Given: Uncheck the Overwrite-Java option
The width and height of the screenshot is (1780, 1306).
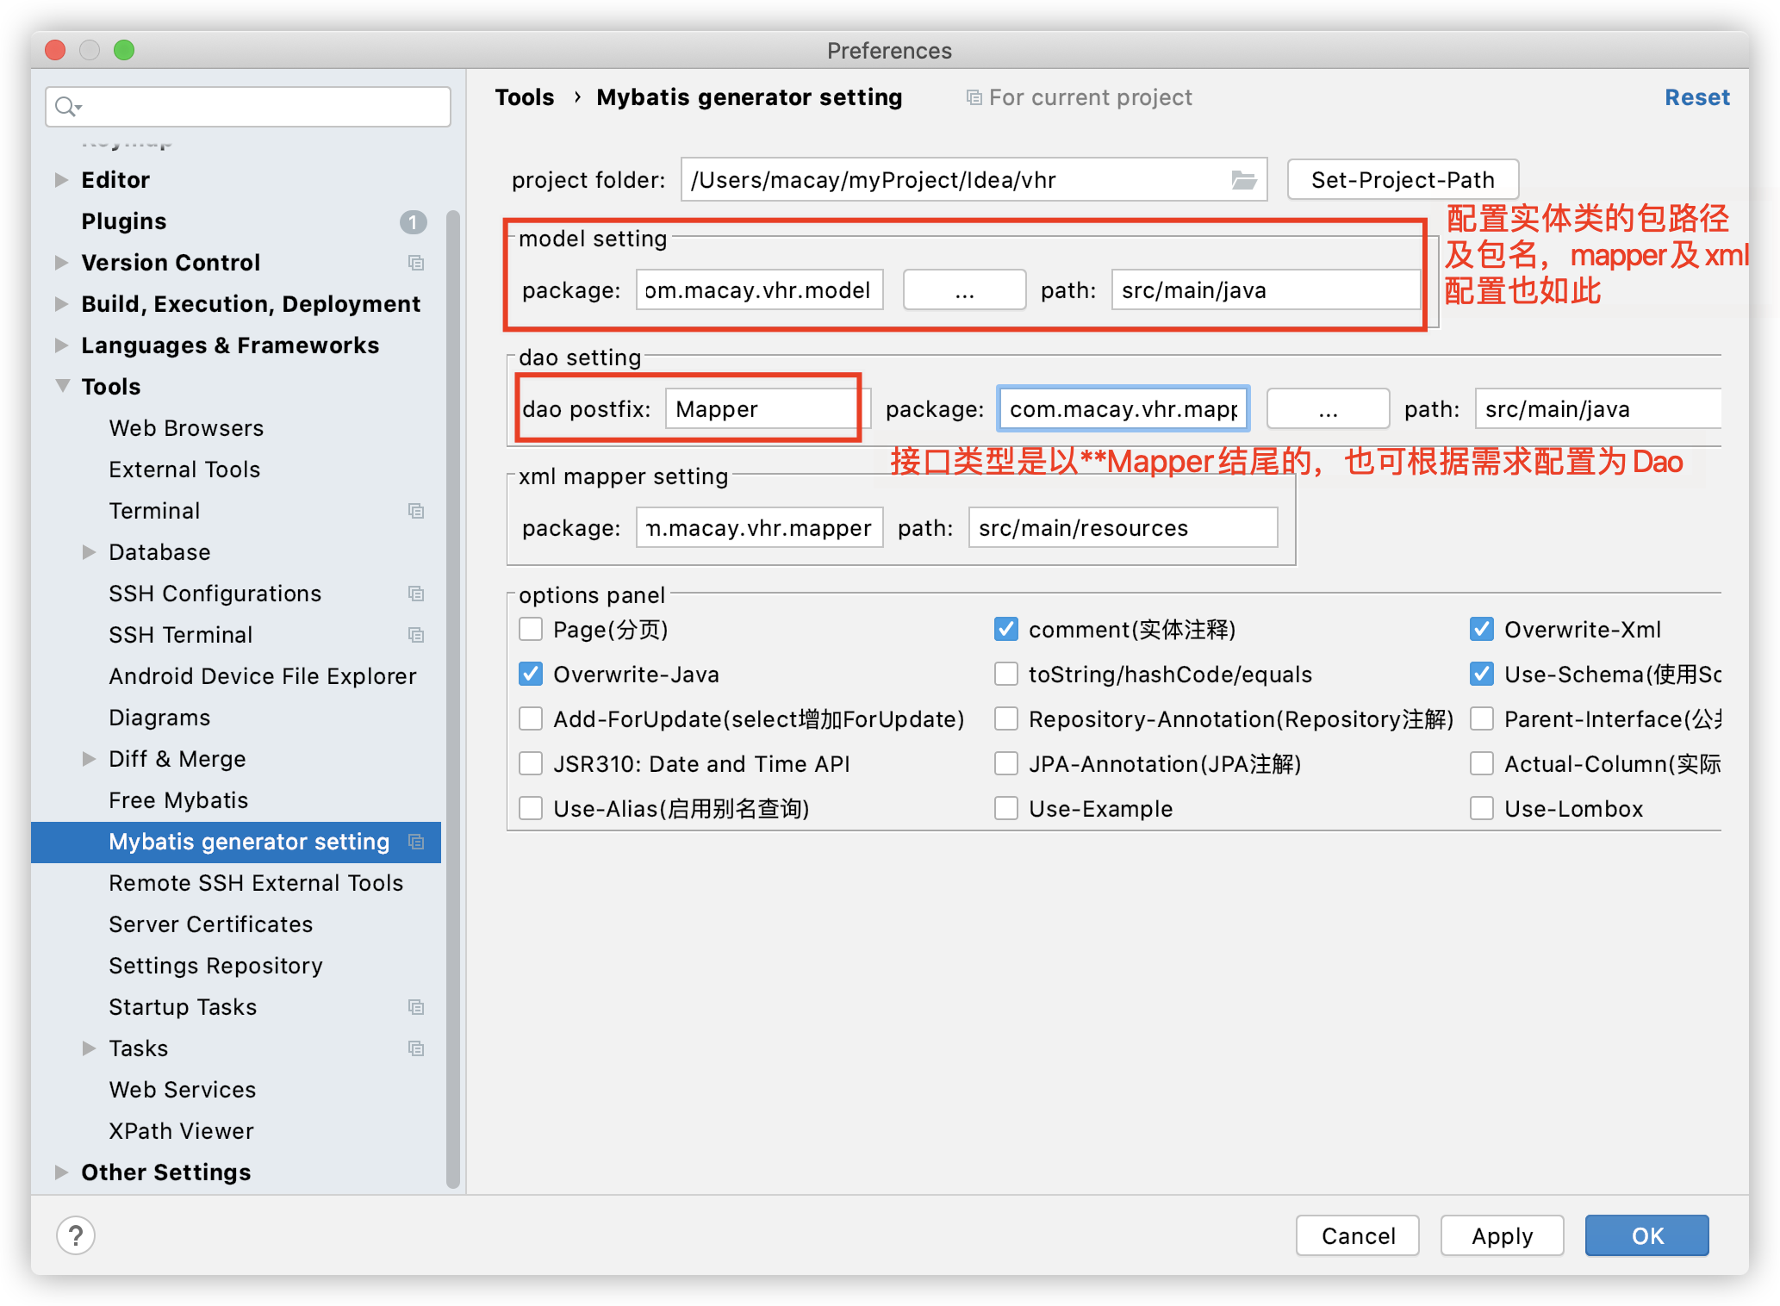Looking at the screenshot, I should point(531,674).
